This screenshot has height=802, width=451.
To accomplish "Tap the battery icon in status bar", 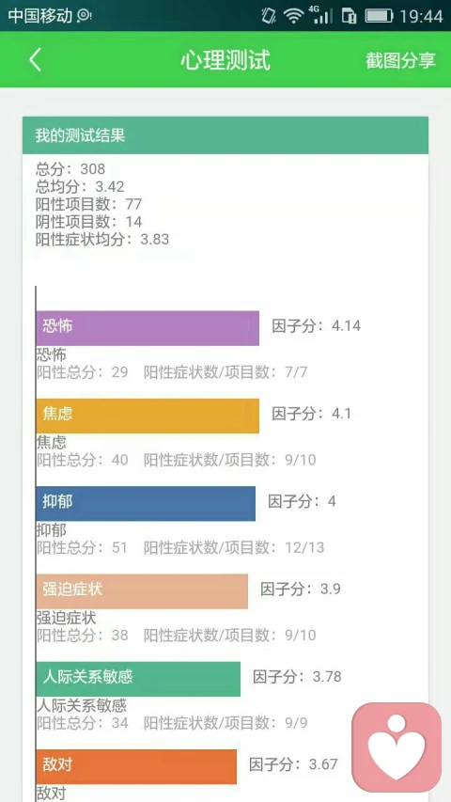I will [x=379, y=16].
